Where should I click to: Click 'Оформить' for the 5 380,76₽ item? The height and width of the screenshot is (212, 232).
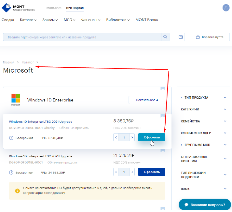click(151, 137)
